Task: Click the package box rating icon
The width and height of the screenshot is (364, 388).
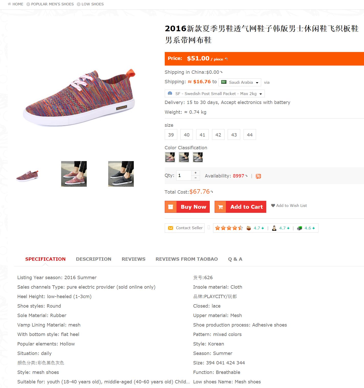Action: pyautogui.click(x=249, y=228)
